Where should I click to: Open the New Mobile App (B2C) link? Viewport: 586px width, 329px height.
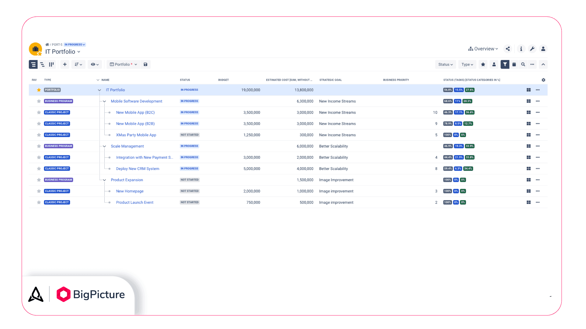[x=136, y=112]
